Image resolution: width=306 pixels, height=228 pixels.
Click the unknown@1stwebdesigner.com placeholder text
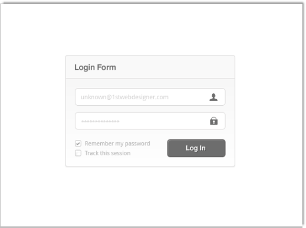(x=124, y=97)
